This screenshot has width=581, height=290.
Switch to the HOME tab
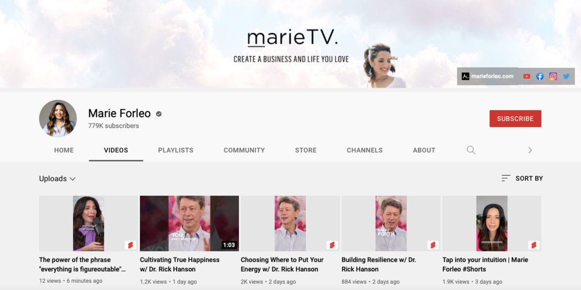click(64, 150)
